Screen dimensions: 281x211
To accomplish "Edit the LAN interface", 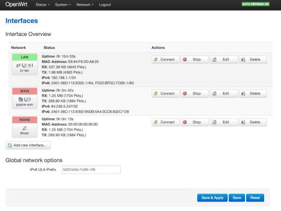I will tap(224, 59).
